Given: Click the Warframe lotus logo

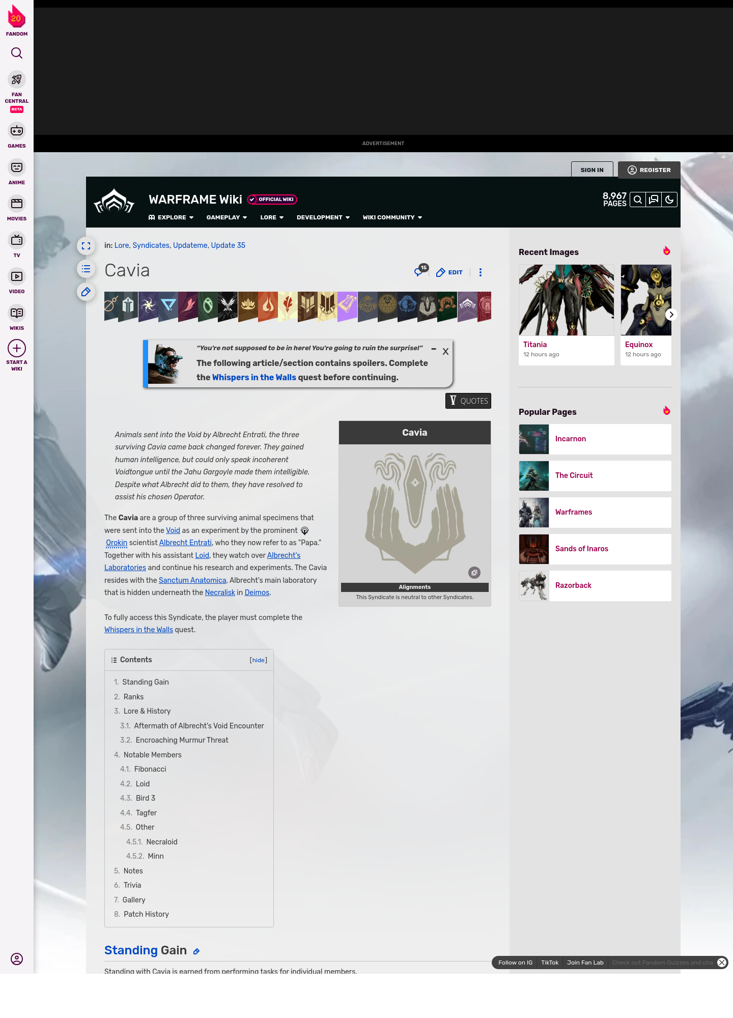Looking at the screenshot, I should coord(114,201).
